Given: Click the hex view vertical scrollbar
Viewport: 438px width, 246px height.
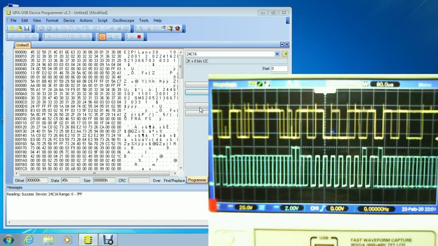Looking at the screenshot, I should pos(181,110).
